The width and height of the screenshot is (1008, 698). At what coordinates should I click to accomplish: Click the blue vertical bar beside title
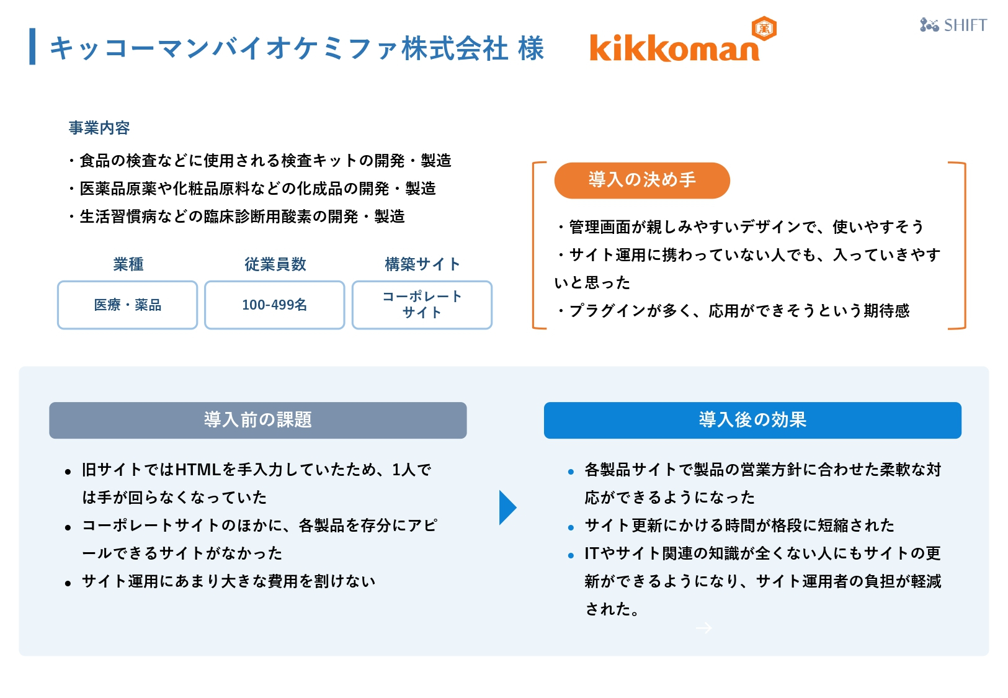(32, 47)
